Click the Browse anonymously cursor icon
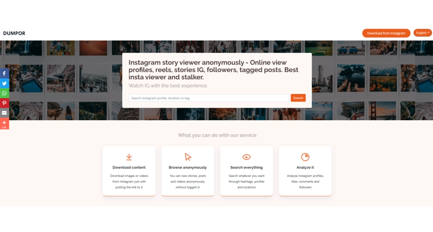Image resolution: width=433 pixels, height=232 pixels. coord(188,157)
